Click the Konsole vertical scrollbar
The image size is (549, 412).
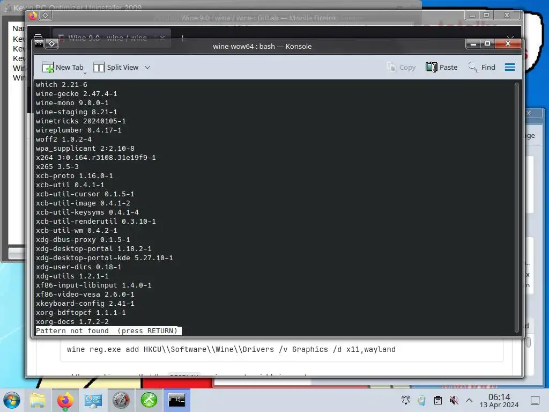tap(516, 207)
